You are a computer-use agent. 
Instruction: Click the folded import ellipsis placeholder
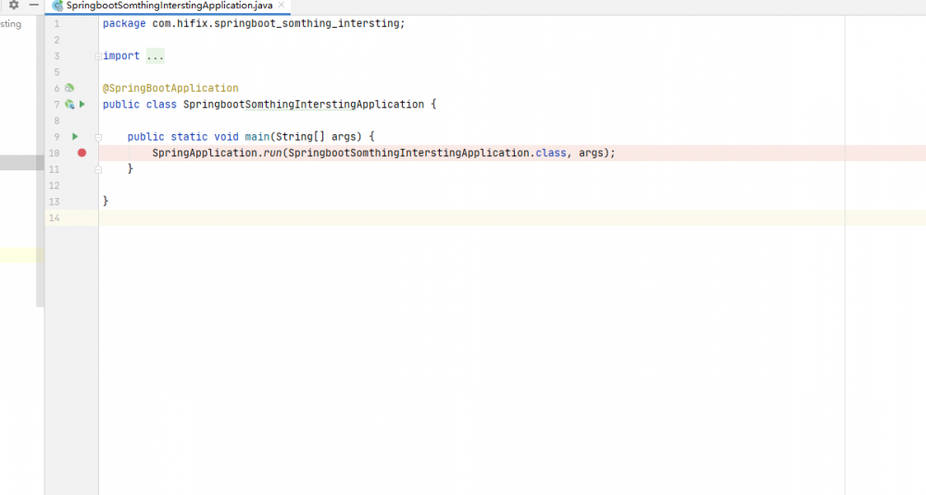(156, 56)
